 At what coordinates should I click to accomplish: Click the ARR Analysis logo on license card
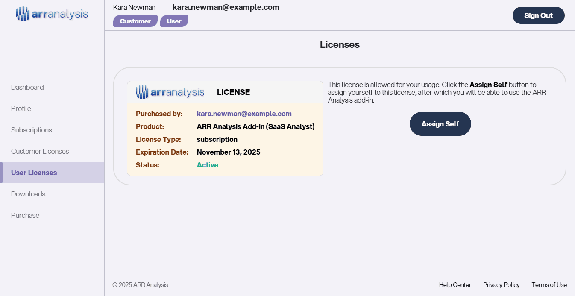(170, 91)
